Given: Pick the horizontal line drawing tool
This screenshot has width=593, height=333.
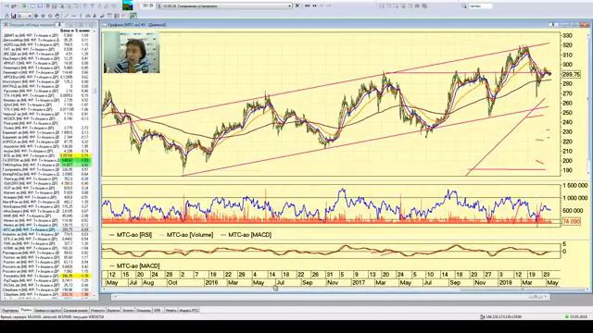Looking at the screenshot, I should [x=74, y=16].
